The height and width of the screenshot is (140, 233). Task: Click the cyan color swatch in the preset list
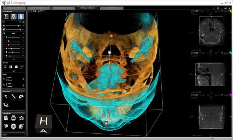click(6, 37)
